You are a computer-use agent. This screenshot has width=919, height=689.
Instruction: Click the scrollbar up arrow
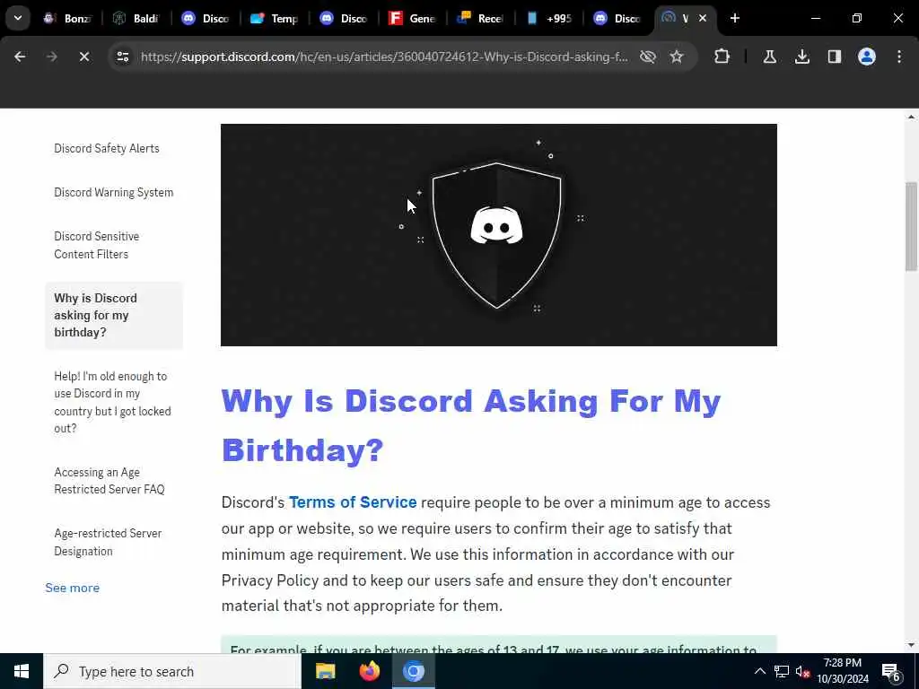point(911,117)
